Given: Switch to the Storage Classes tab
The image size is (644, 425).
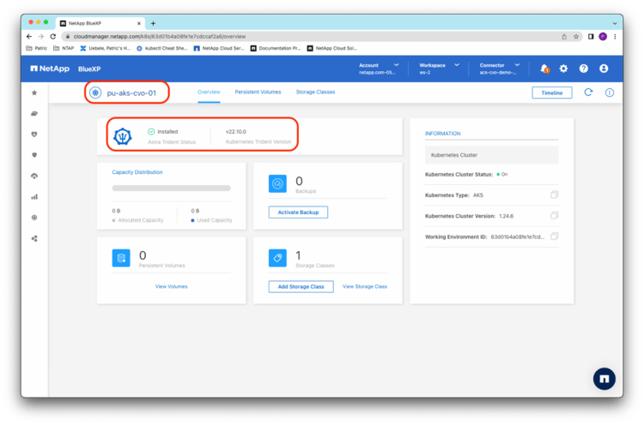Looking at the screenshot, I should coord(315,92).
